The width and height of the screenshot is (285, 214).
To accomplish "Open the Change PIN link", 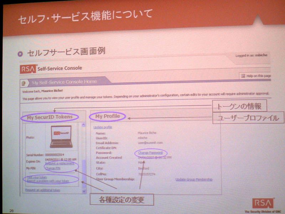I will (x=52, y=168).
